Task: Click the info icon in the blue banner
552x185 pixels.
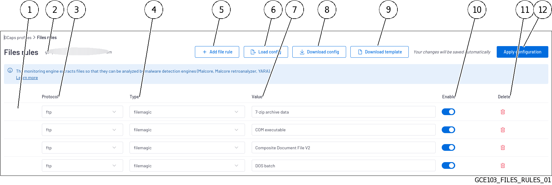Action: [10, 71]
